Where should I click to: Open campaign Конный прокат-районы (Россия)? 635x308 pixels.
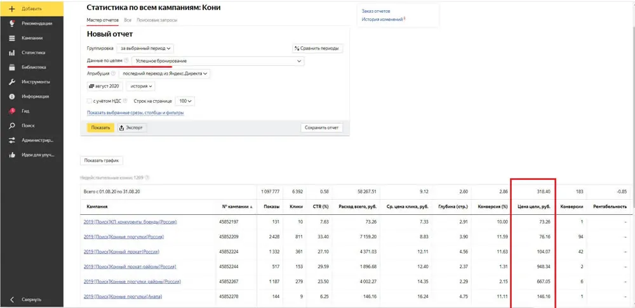coord(130,266)
